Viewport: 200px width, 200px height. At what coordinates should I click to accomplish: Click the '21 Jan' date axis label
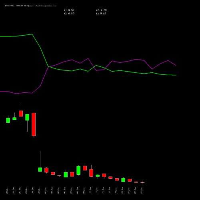click(129, 190)
